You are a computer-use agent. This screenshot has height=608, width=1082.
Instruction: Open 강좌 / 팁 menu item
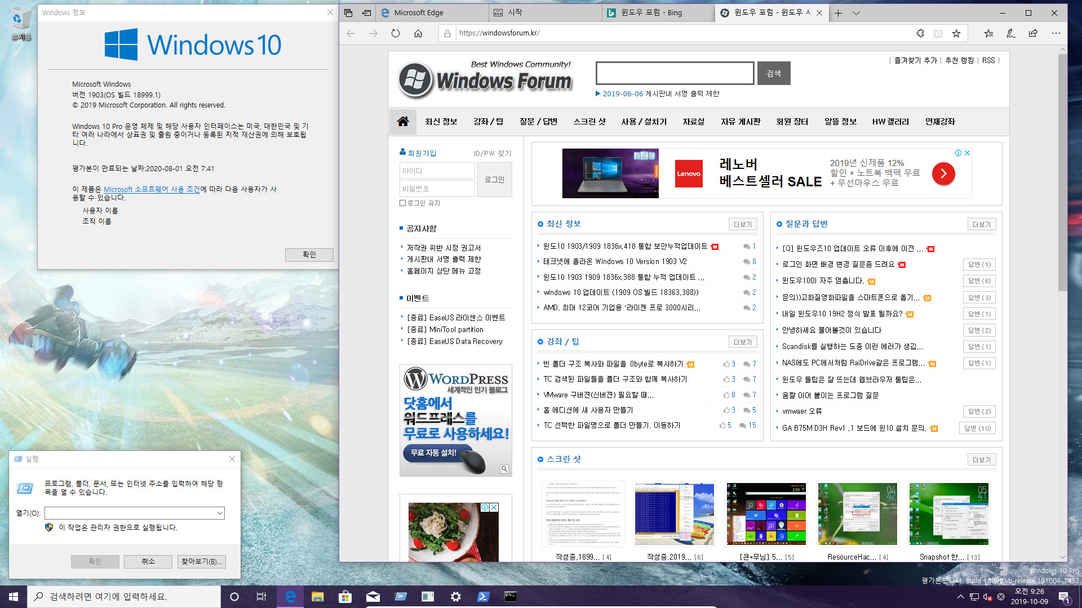pyautogui.click(x=488, y=122)
